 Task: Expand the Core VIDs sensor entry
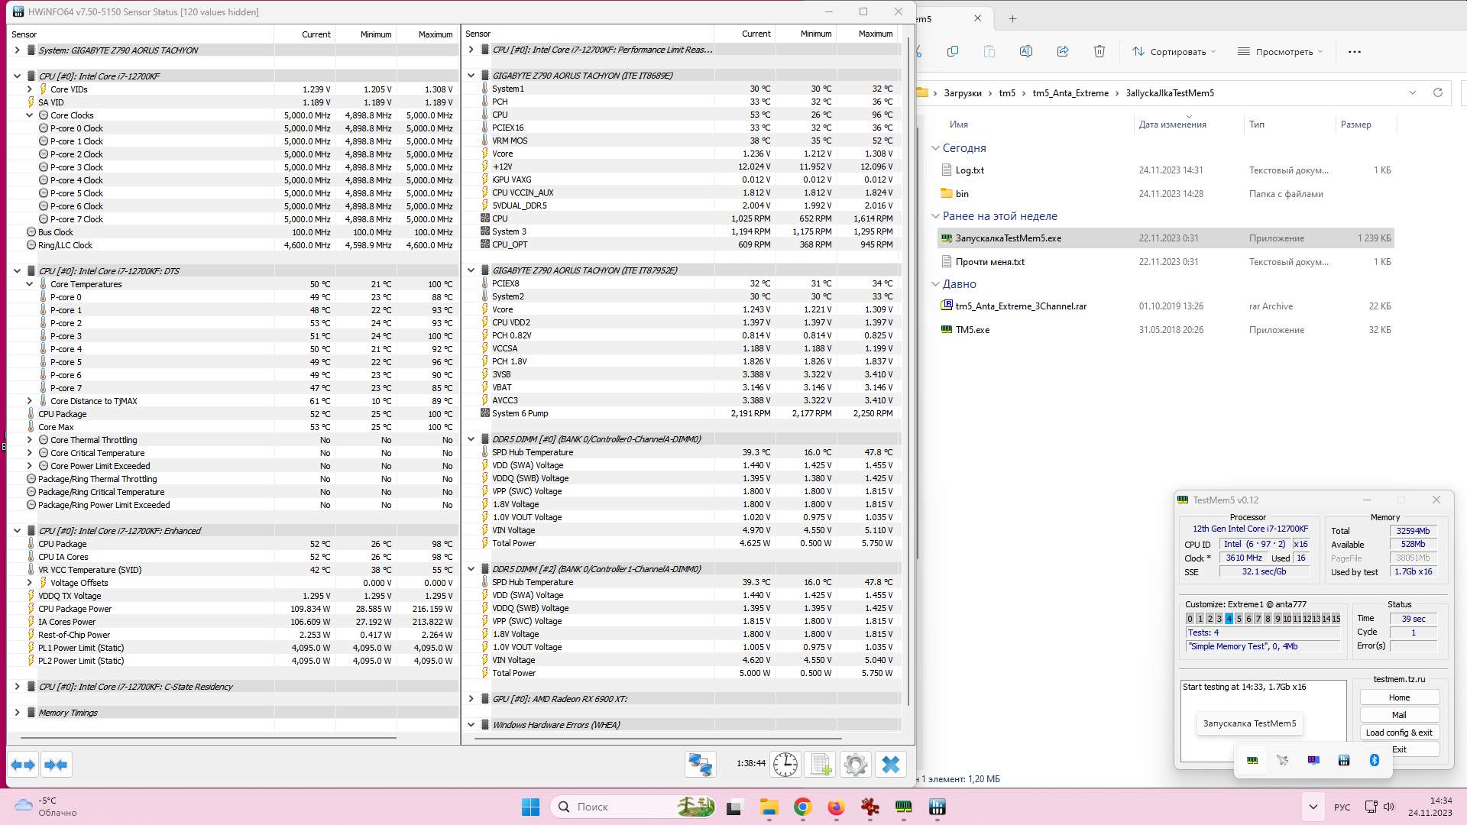(x=30, y=89)
